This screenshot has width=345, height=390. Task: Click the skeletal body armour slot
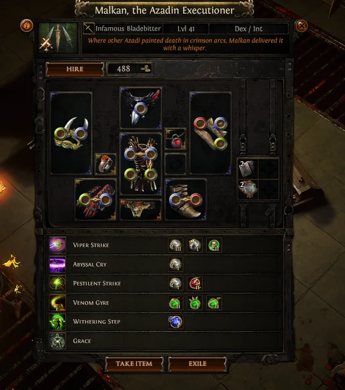(x=141, y=164)
